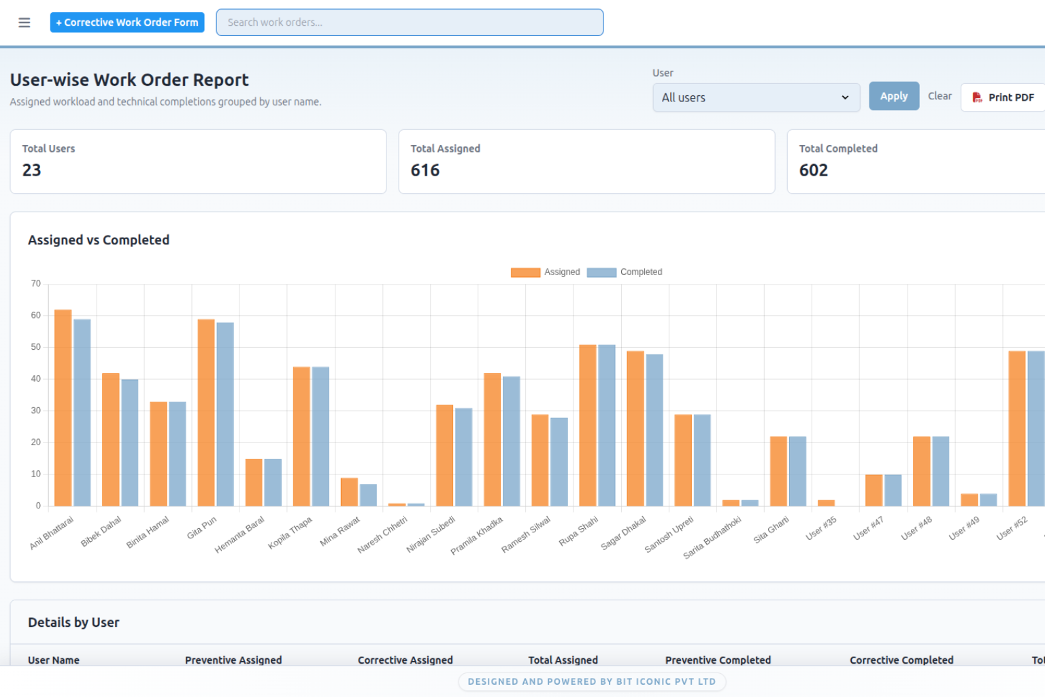Screen dimensions: 1045x697
Task: Sort by the User Name column header
Action: point(54,660)
